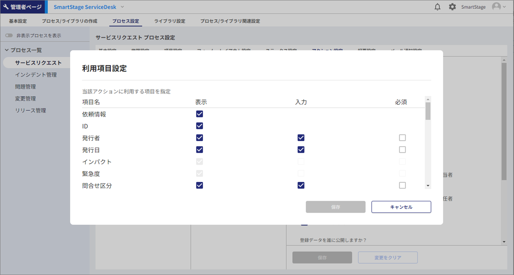The height and width of the screenshot is (275, 514).
Task: Uncheck 表示 checkbox for ID row
Action: (x=200, y=126)
